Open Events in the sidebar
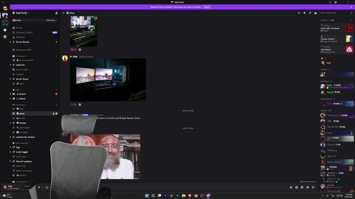 35,28
